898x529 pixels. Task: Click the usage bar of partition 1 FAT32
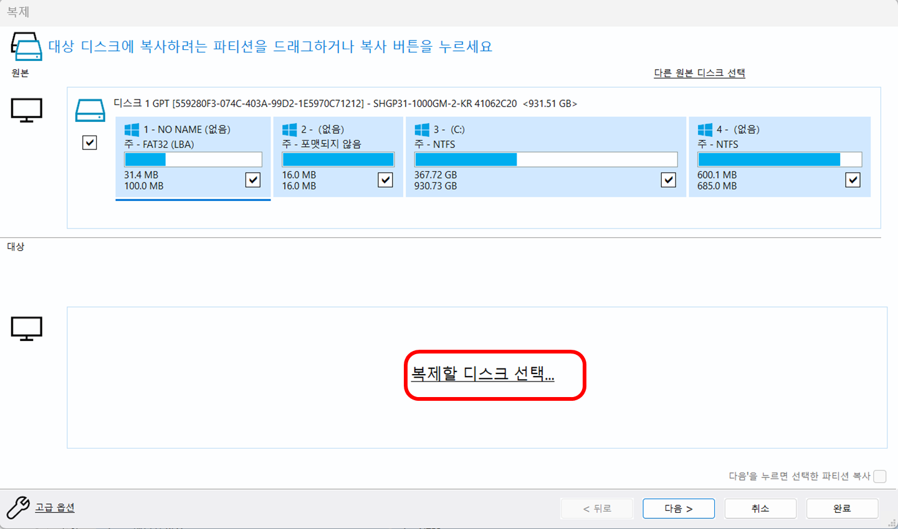point(193,160)
